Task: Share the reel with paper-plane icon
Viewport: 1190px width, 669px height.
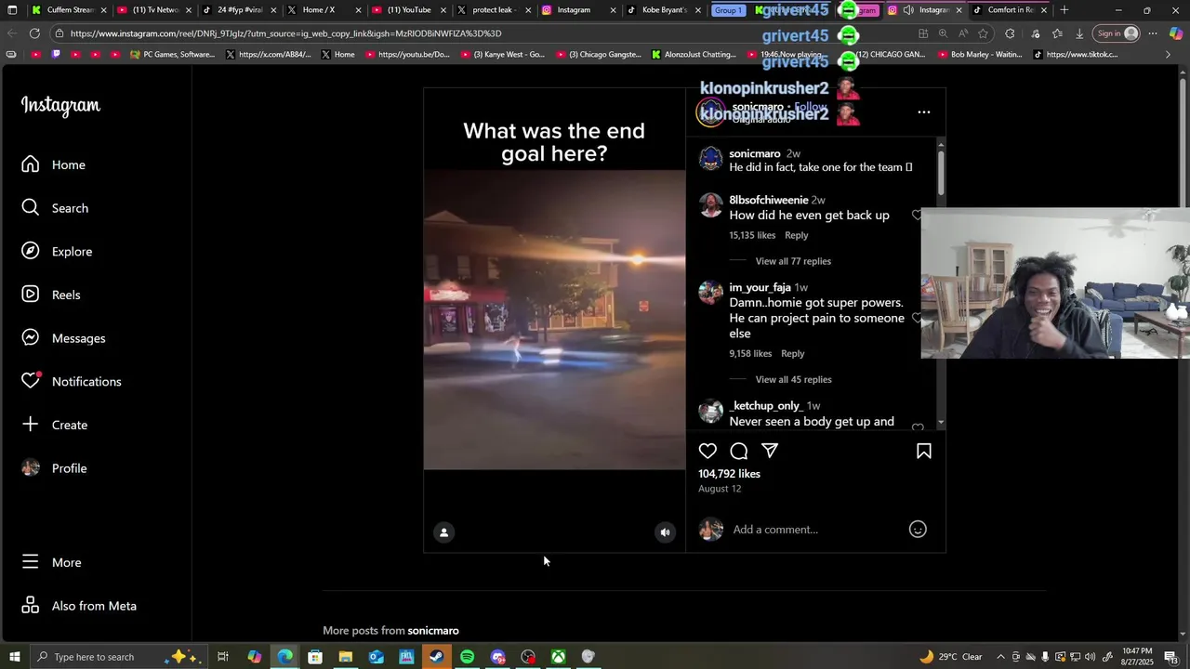Action: [770, 451]
